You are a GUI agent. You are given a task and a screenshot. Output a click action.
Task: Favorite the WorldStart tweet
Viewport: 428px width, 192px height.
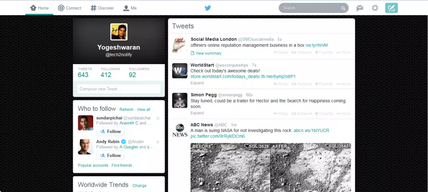coord(324,84)
